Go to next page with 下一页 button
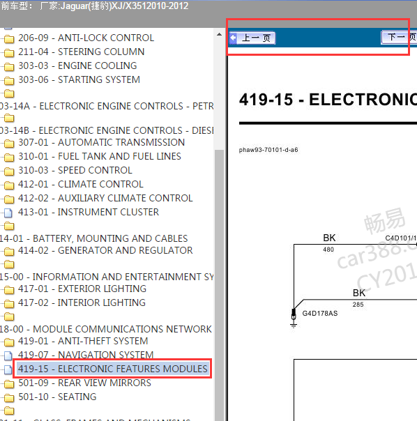Image resolution: width=417 pixels, height=421 pixels. point(399,37)
